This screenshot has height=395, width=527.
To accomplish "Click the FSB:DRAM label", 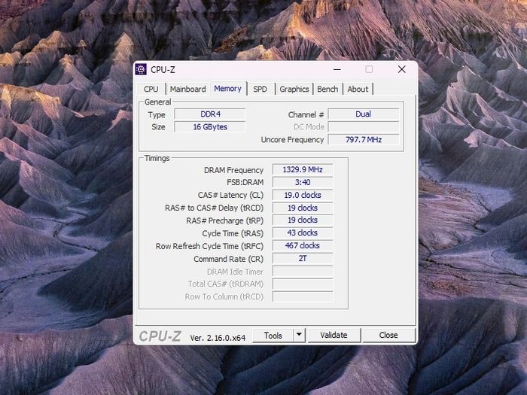I will [245, 182].
